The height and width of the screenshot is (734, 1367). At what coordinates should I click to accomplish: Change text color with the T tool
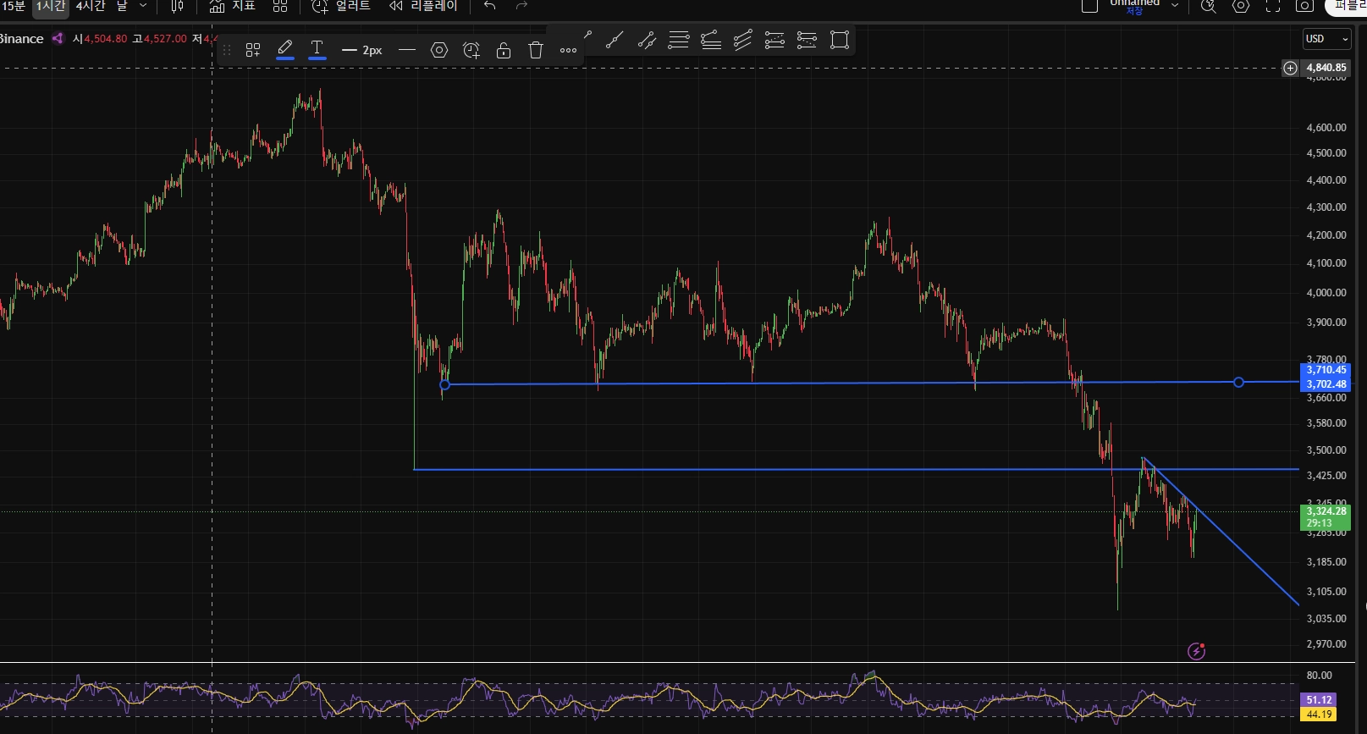pyautogui.click(x=317, y=49)
